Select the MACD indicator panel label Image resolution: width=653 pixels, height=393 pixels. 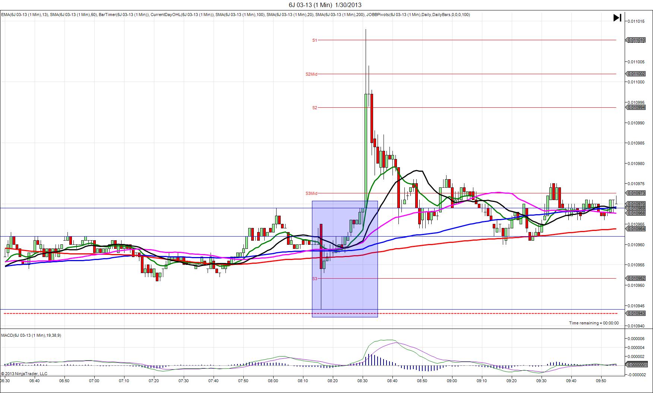click(31, 335)
